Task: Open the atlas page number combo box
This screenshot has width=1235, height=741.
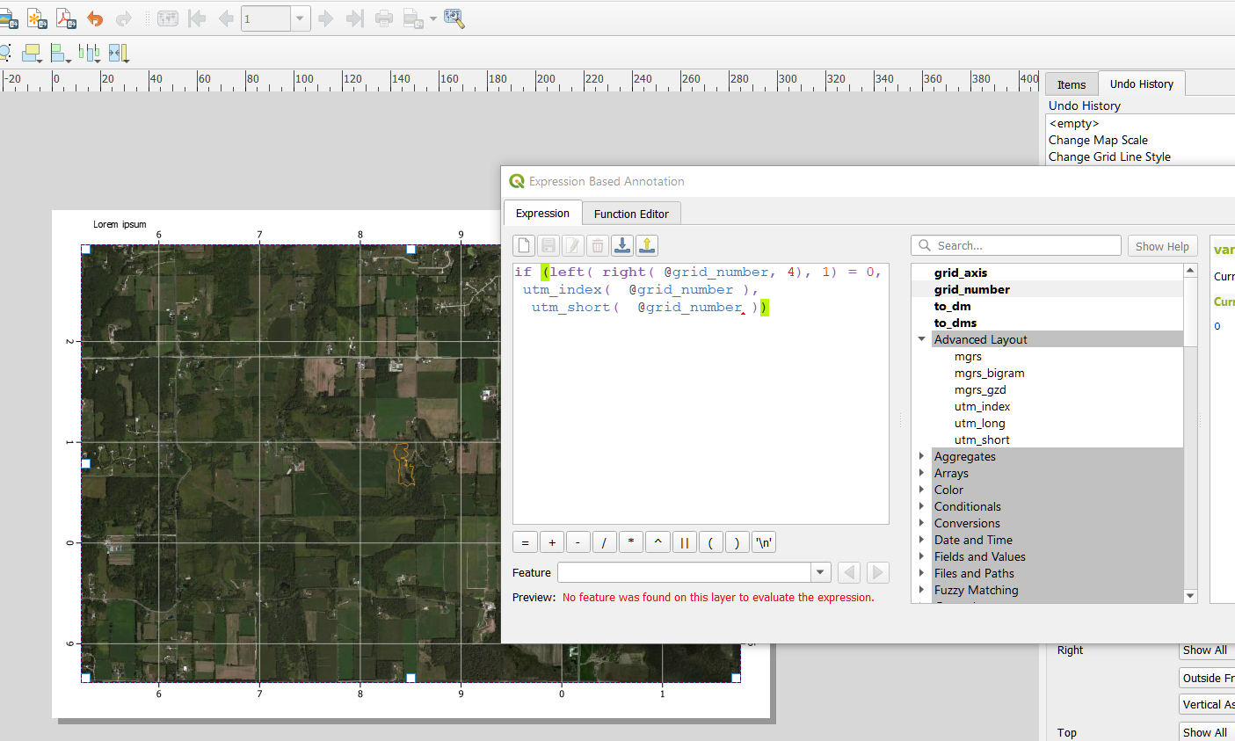Action: tap(276, 18)
